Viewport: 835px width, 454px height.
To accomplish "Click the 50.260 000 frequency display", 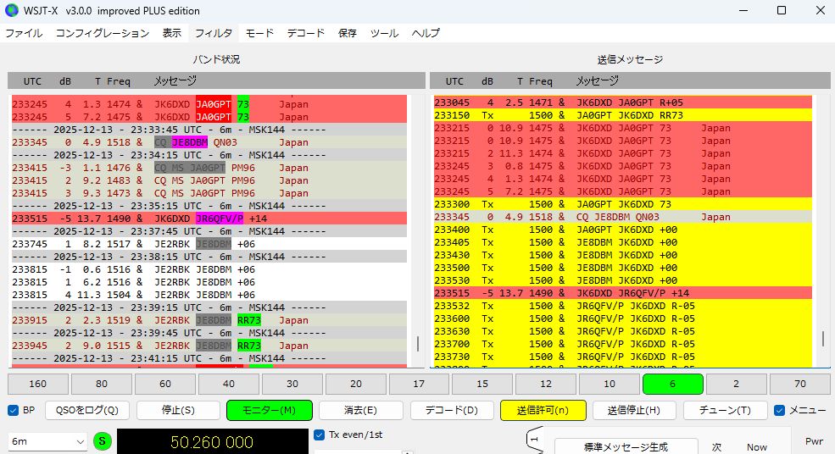I will click(212, 442).
